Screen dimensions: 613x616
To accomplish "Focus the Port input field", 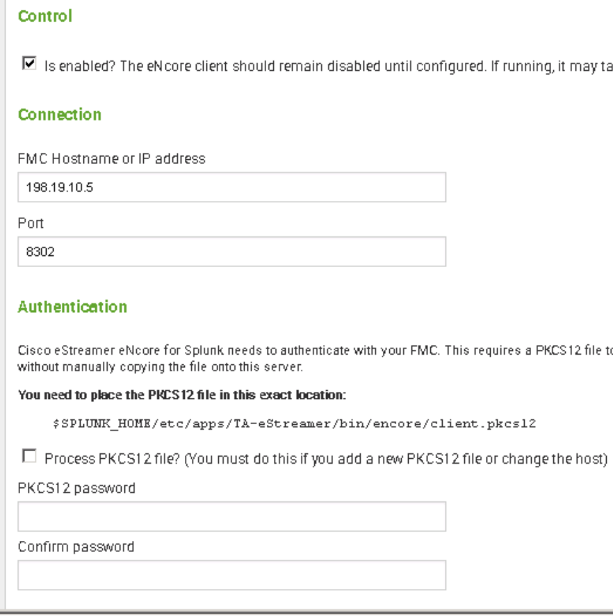I will click(x=231, y=252).
